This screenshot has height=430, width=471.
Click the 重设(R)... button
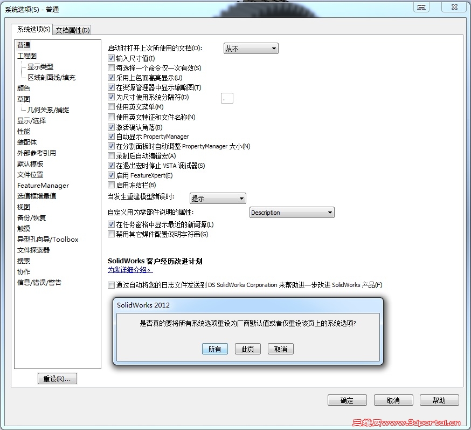pos(57,379)
